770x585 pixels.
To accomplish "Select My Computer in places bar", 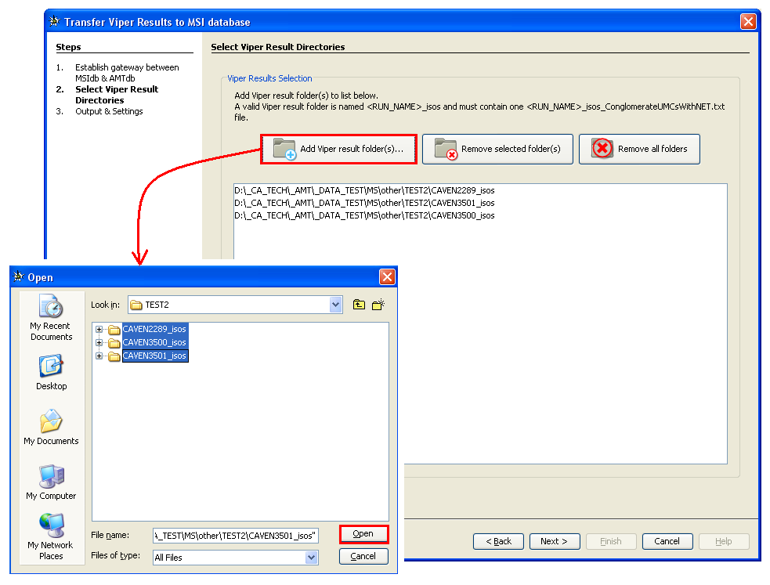I will [x=51, y=482].
